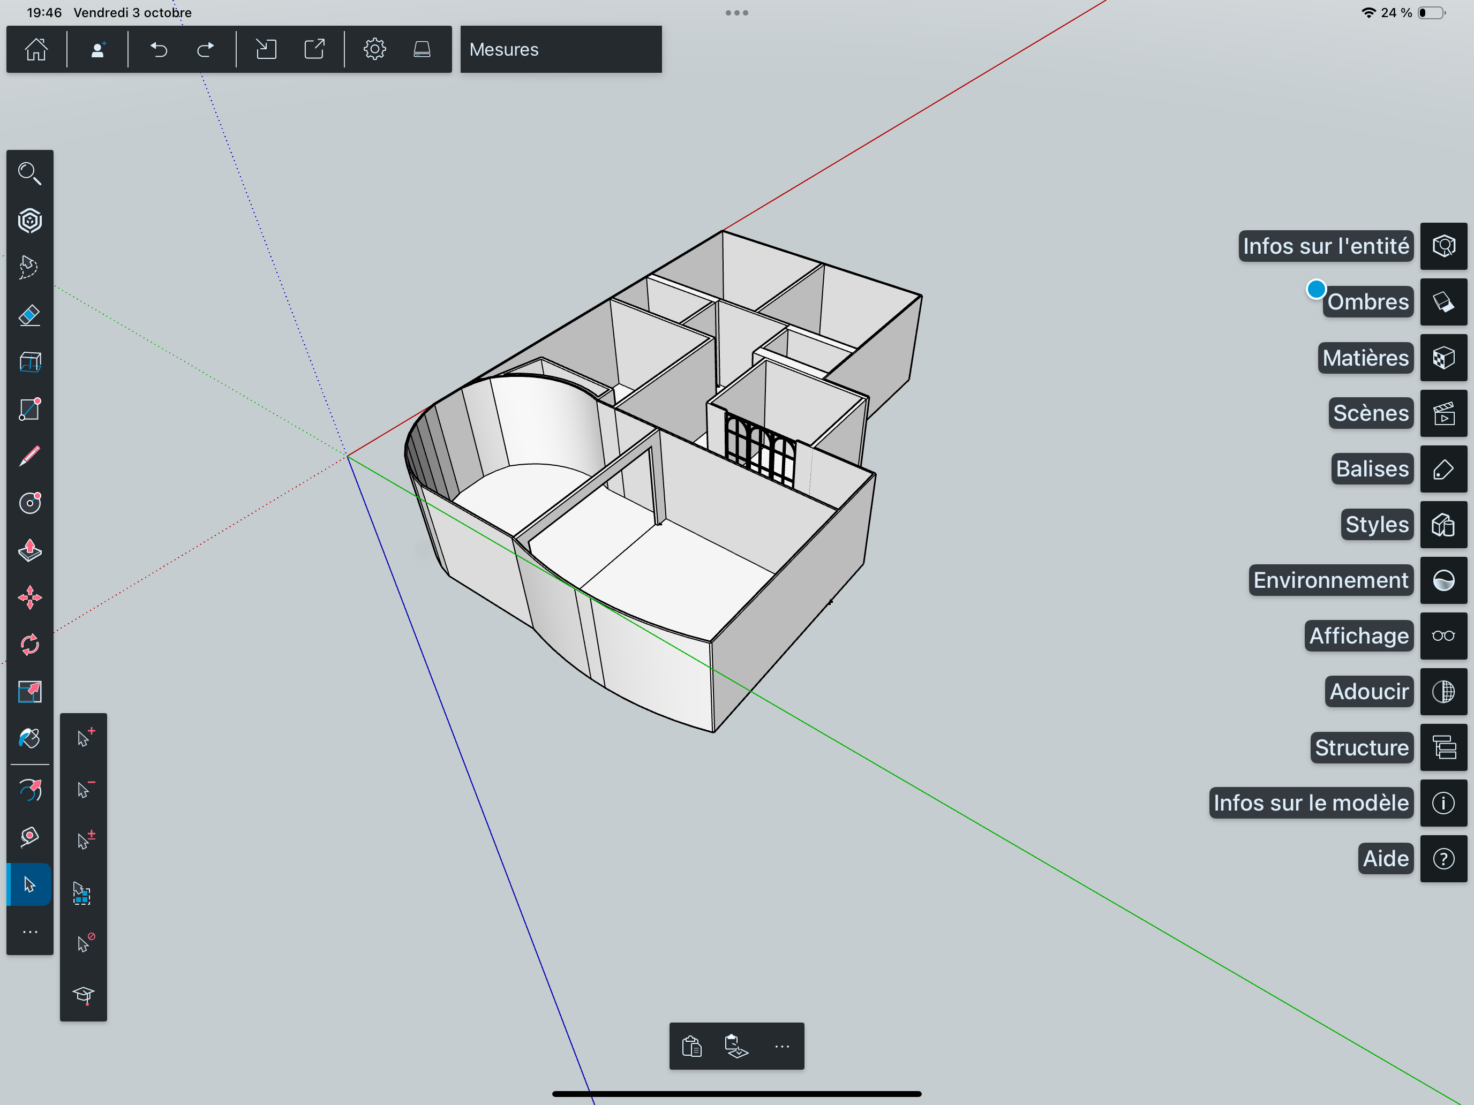
Task: Click the Infos sur le modèle label
Action: coord(1311,803)
